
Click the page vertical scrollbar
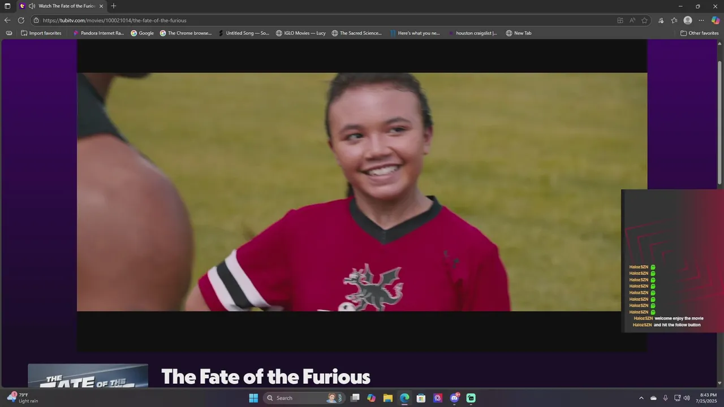(720, 122)
